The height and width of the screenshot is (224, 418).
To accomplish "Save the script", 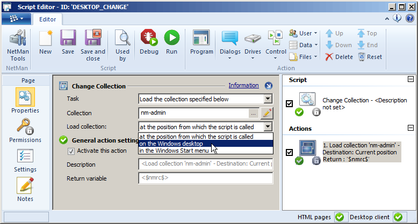I will click(68, 42).
